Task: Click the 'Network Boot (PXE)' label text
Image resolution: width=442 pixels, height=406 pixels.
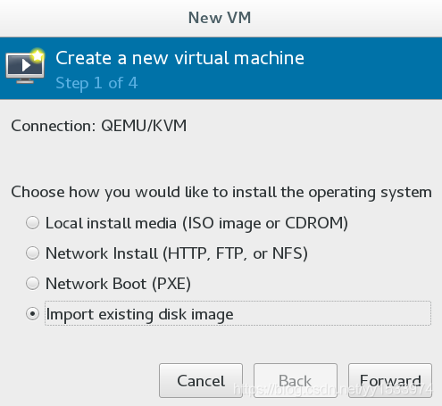Action: pos(118,284)
